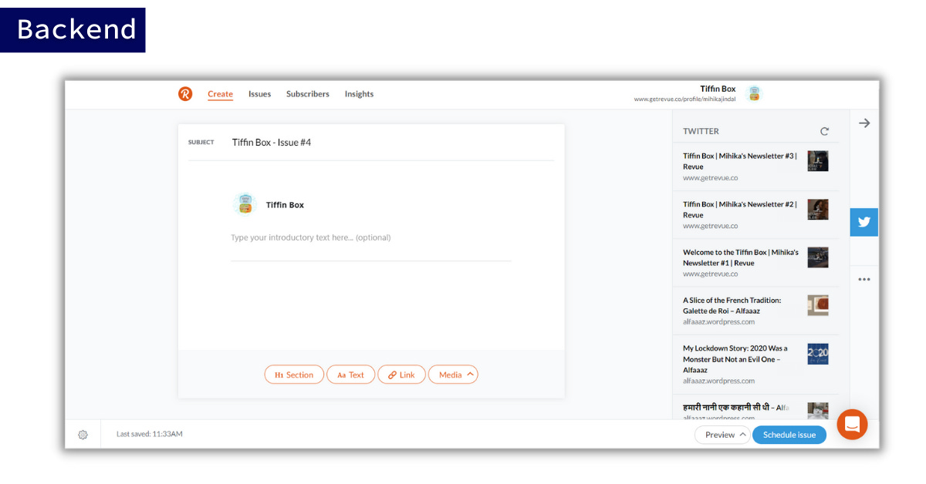Open more sources via three-dots icon
926x484 pixels.
pyautogui.click(x=864, y=280)
